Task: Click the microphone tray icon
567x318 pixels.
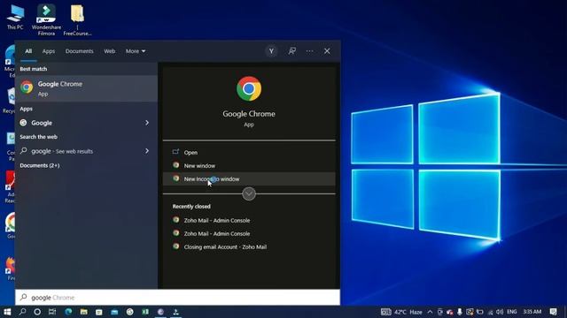Action: 459,312
